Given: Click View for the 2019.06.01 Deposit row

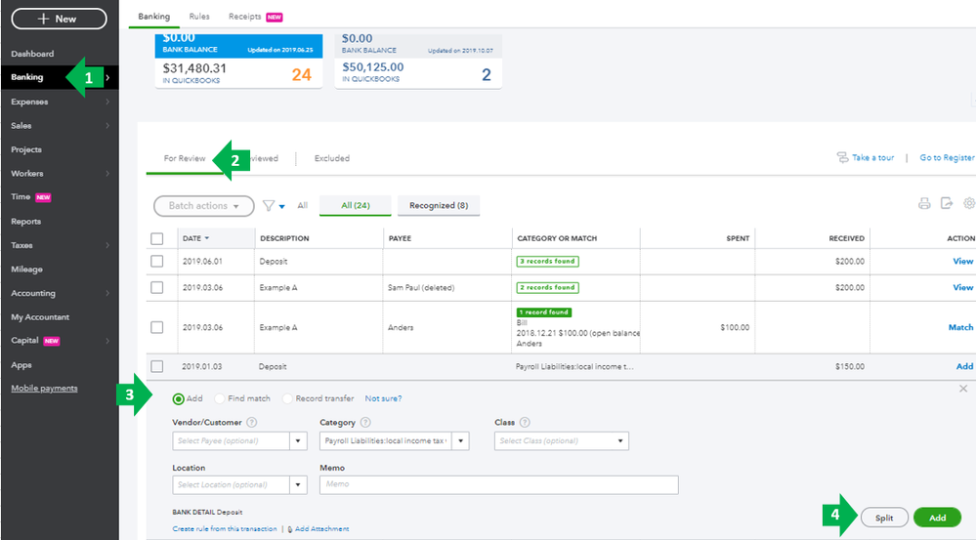Looking at the screenshot, I should [963, 262].
